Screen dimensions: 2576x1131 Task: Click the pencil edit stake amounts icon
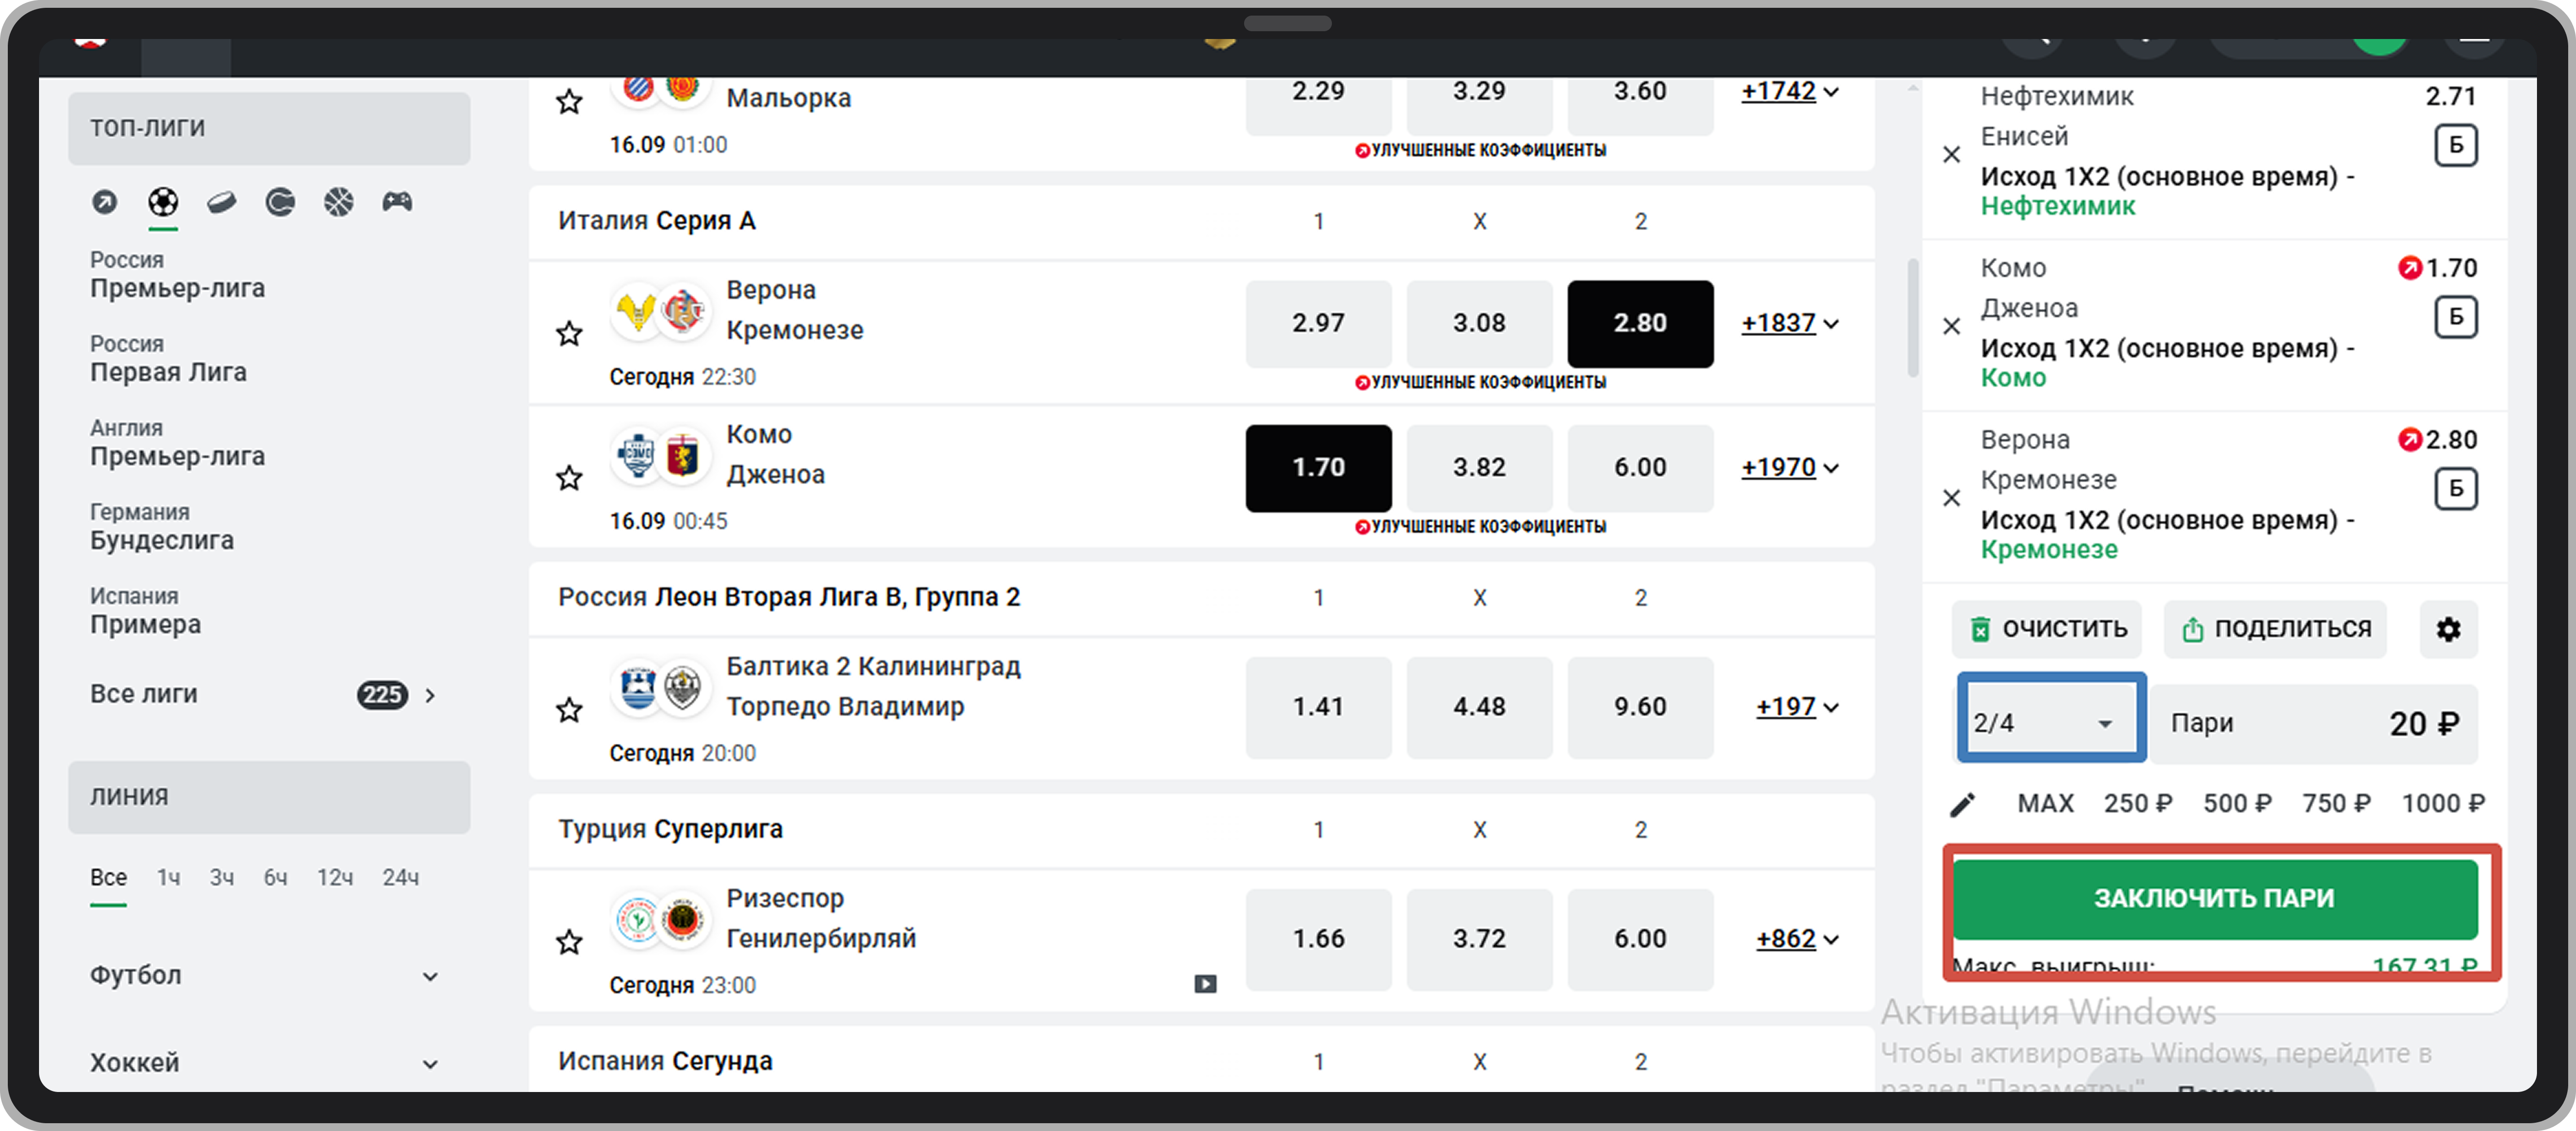[1962, 804]
